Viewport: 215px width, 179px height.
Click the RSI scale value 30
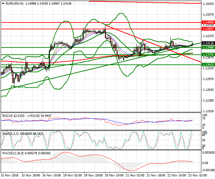pyautogui.click(x=204, y=125)
